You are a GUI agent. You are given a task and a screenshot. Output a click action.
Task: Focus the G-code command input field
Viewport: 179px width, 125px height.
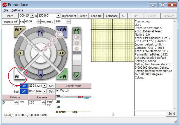150,114
